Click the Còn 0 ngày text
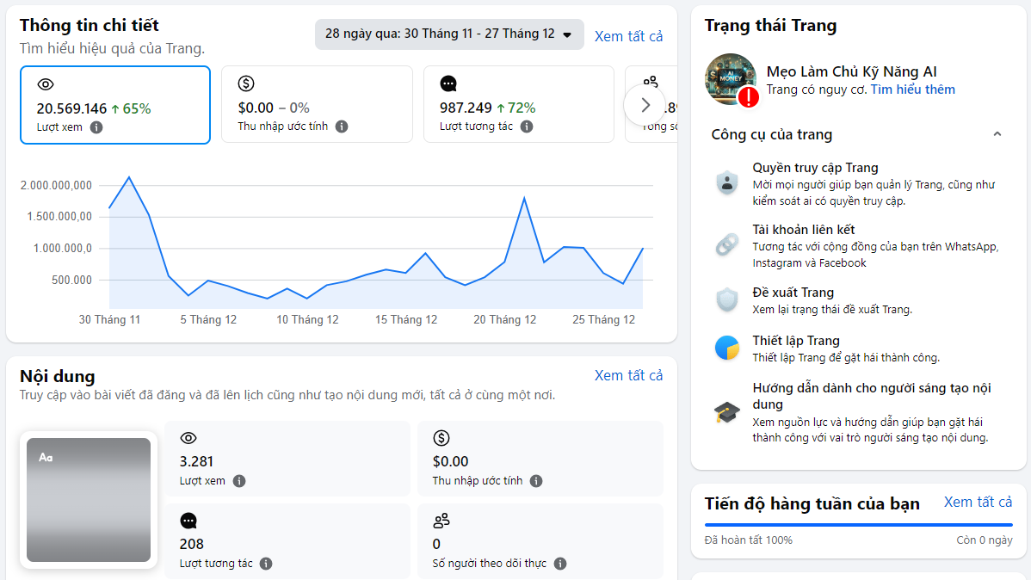This screenshot has height=580, width=1031. (985, 540)
